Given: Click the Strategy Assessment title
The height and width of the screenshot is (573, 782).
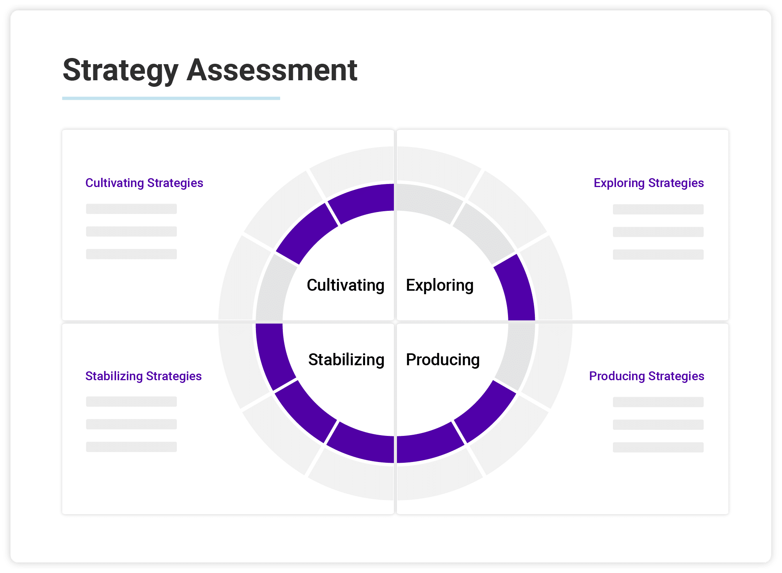Looking at the screenshot, I should 210,70.
